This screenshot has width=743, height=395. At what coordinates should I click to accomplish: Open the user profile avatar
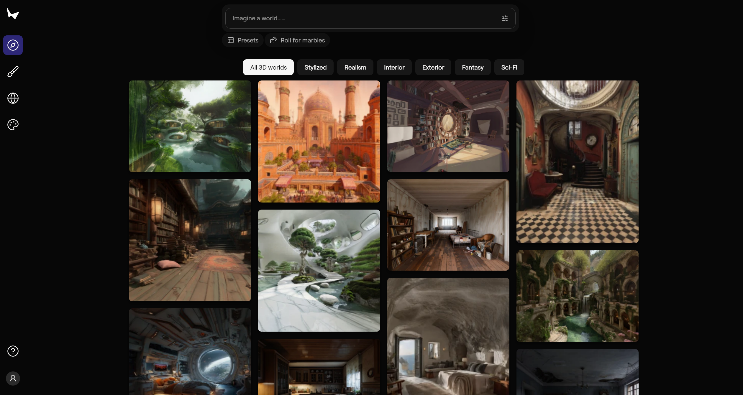tap(13, 378)
